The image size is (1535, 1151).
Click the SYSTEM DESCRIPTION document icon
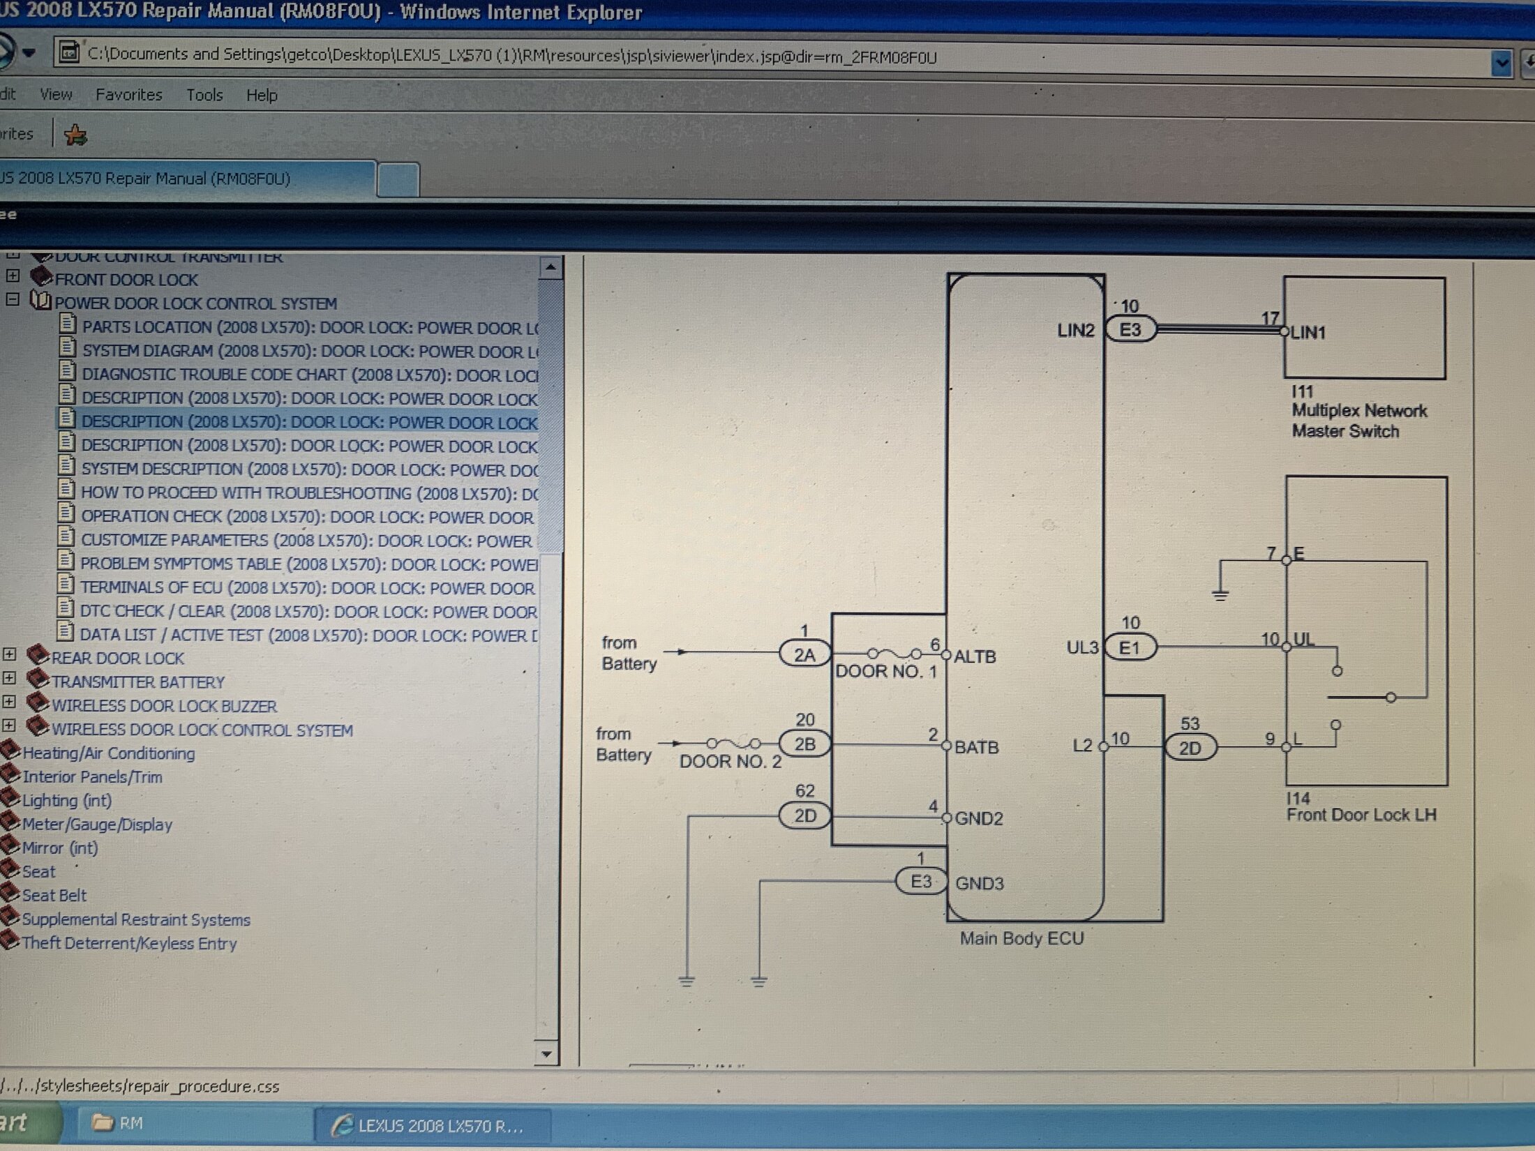pyautogui.click(x=66, y=465)
